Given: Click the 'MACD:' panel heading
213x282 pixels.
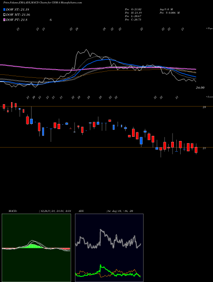Looking at the screenshot, I should 13,211.
